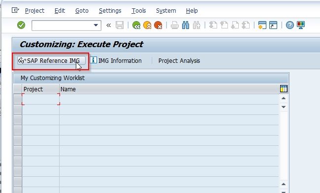Click the green Back icon
Image resolution: width=320 pixels, height=193 pixels.
point(136,25)
